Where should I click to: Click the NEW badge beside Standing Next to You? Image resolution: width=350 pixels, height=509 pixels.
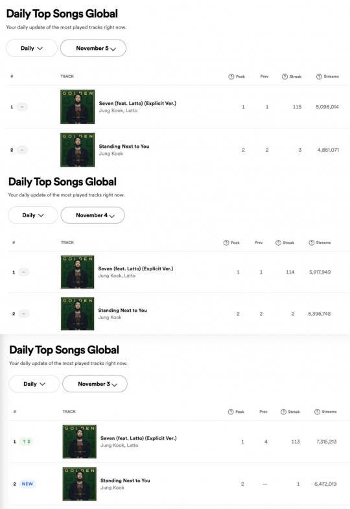28,484
